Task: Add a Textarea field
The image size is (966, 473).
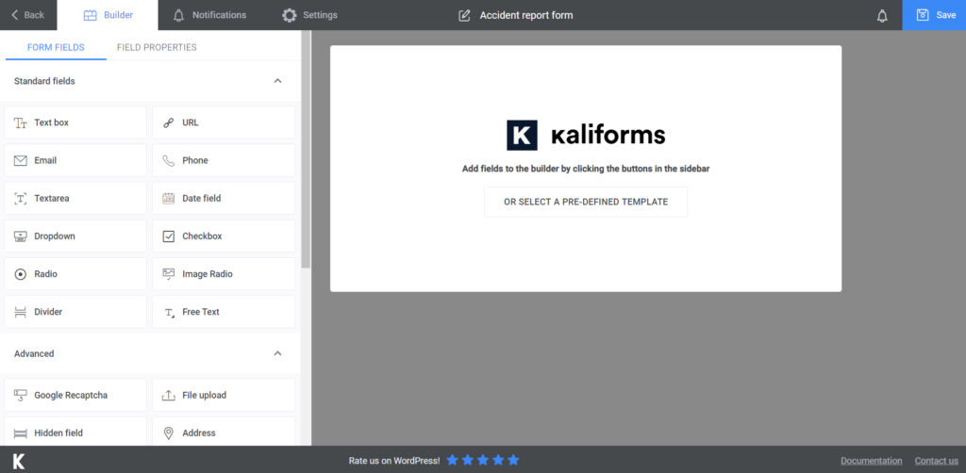Action: (x=75, y=198)
